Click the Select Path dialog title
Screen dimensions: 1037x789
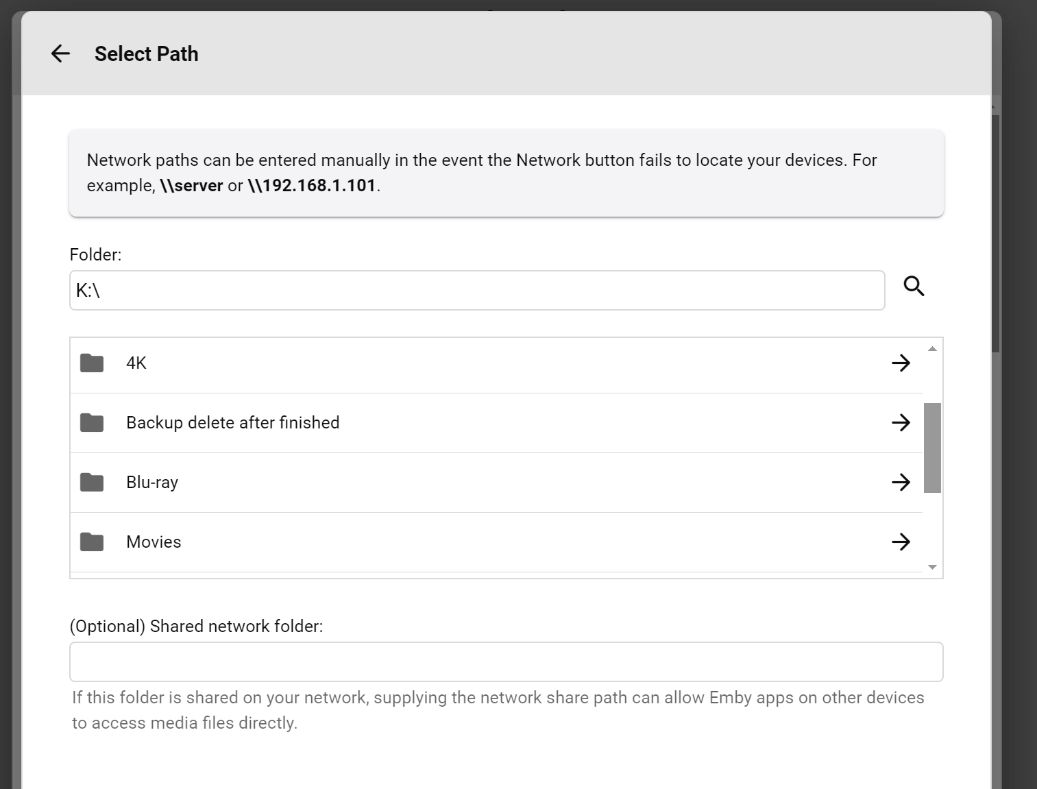pos(146,53)
